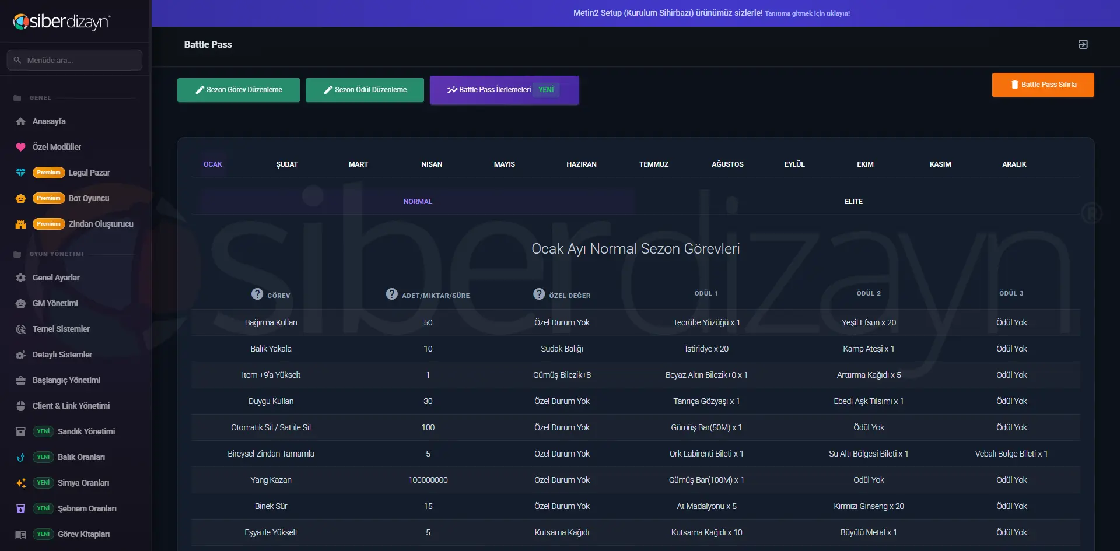Click the Otomatik Sil / Sat ile Sil task
This screenshot has height=551, width=1120.
pyautogui.click(x=271, y=427)
